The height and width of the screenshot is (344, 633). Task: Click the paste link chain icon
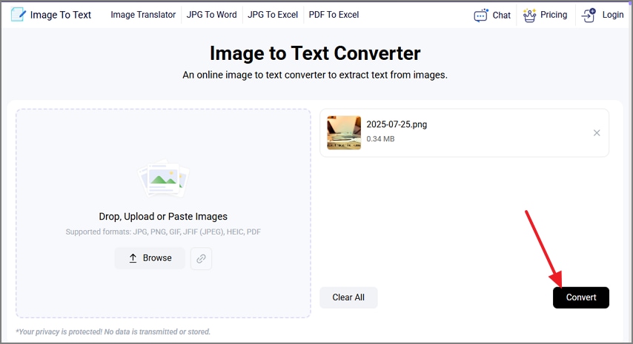(201, 258)
